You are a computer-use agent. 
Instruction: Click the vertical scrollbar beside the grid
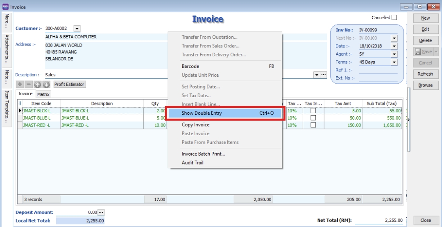[408, 118]
